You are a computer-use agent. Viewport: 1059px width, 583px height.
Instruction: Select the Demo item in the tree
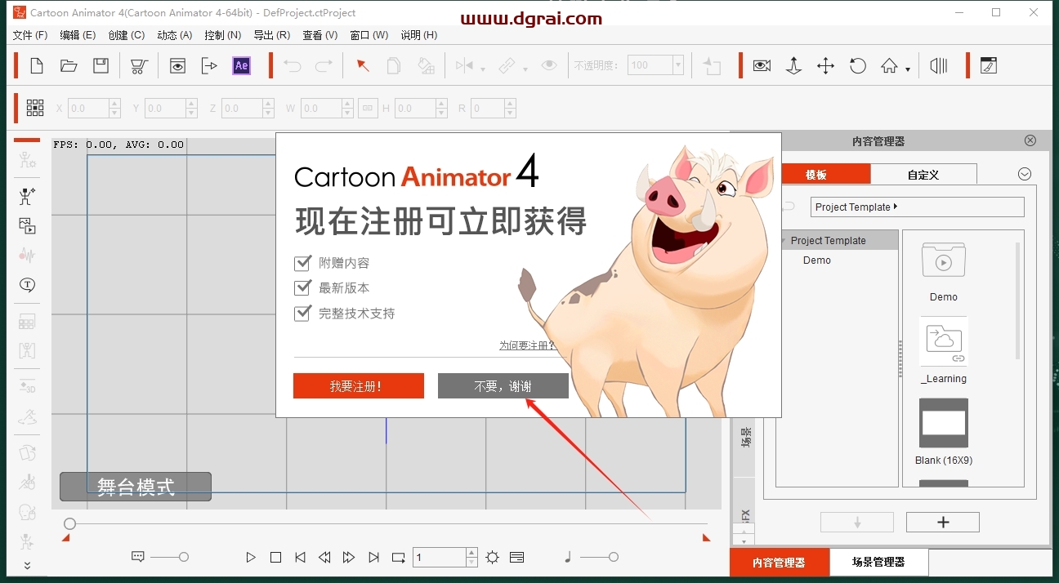click(817, 260)
